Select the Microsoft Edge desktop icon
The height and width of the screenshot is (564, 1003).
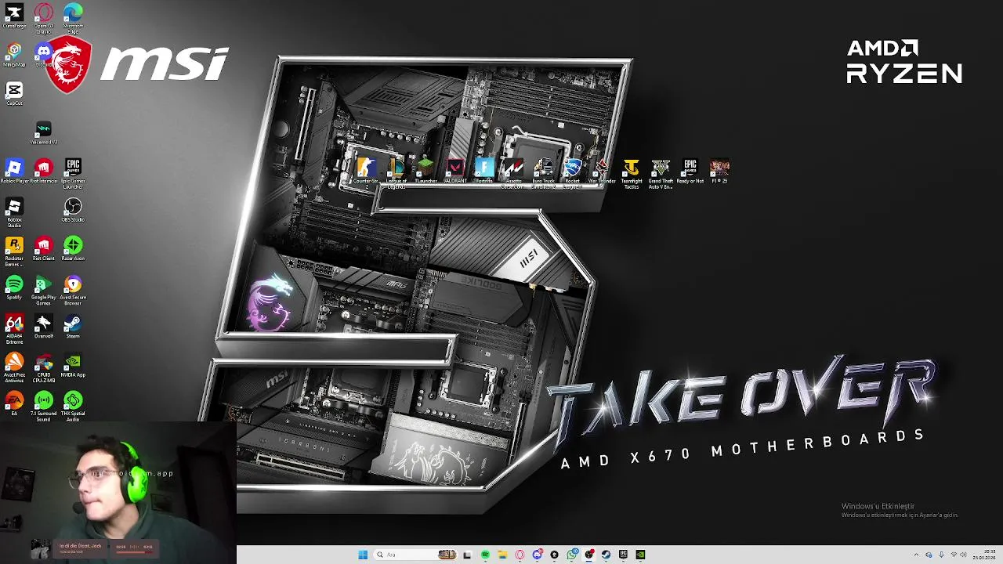(73, 17)
